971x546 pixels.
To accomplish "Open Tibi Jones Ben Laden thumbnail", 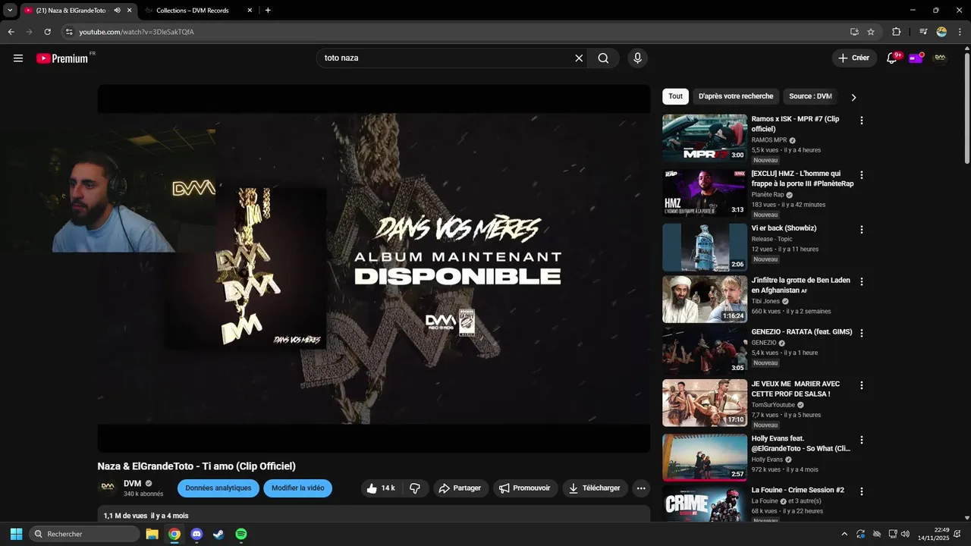I will (x=705, y=299).
